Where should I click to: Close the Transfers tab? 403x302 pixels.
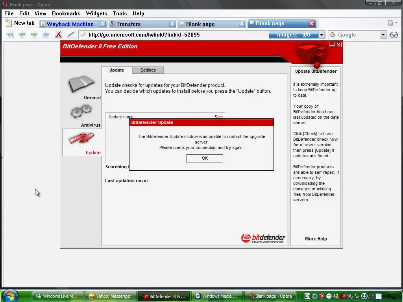pyautogui.click(x=172, y=24)
